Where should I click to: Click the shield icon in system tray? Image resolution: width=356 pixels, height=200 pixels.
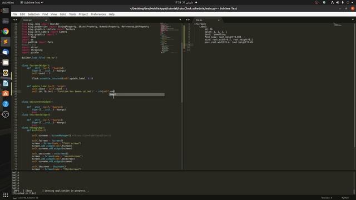324,2
